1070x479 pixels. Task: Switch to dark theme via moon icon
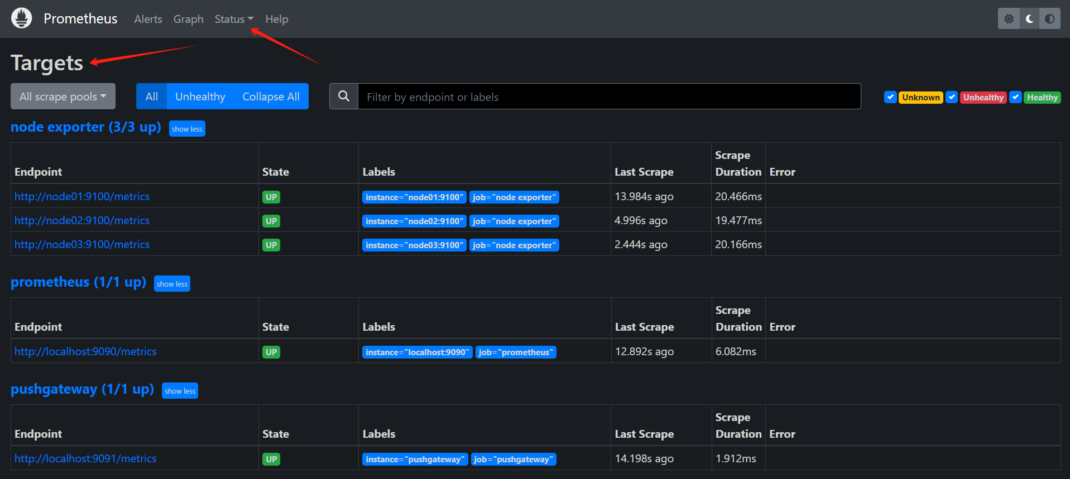pos(1029,19)
